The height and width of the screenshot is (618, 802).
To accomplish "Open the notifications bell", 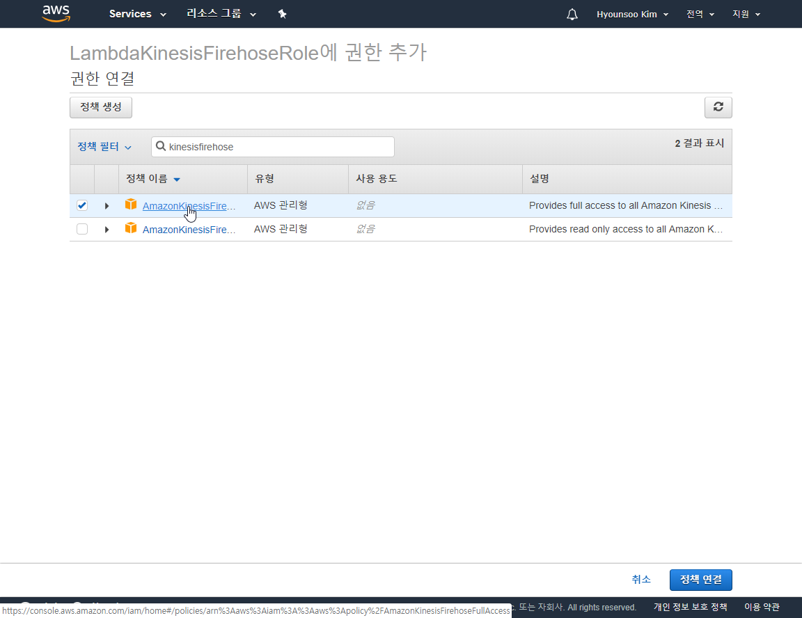I will pos(572,15).
